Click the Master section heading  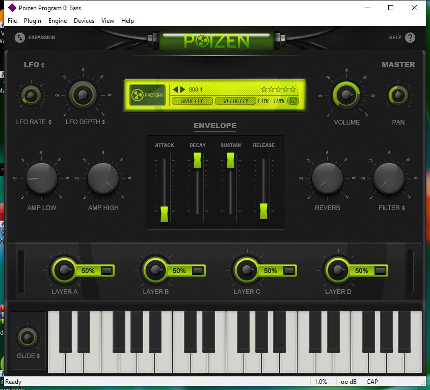[398, 65]
